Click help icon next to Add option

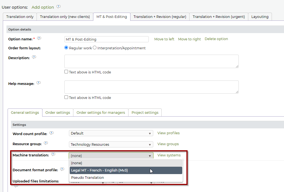pos(58,7)
